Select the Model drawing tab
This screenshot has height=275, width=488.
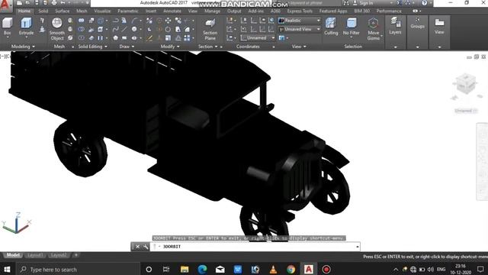coord(13,255)
